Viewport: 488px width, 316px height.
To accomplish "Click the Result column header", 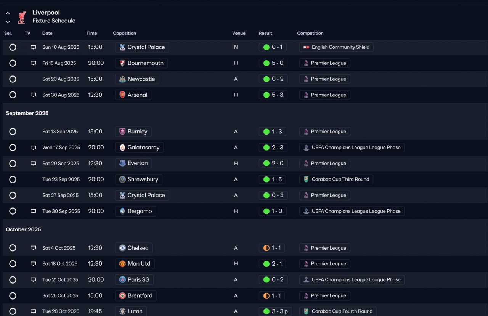I will (265, 33).
